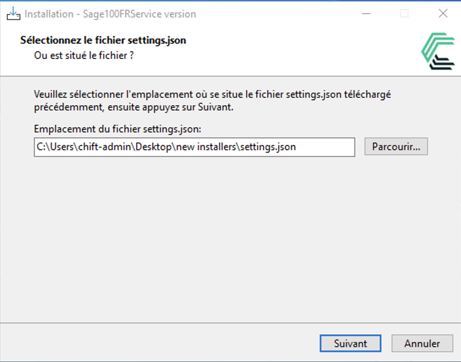Click the 'Veuillez sélectionner l'emplacement' instruction text

pos(212,101)
